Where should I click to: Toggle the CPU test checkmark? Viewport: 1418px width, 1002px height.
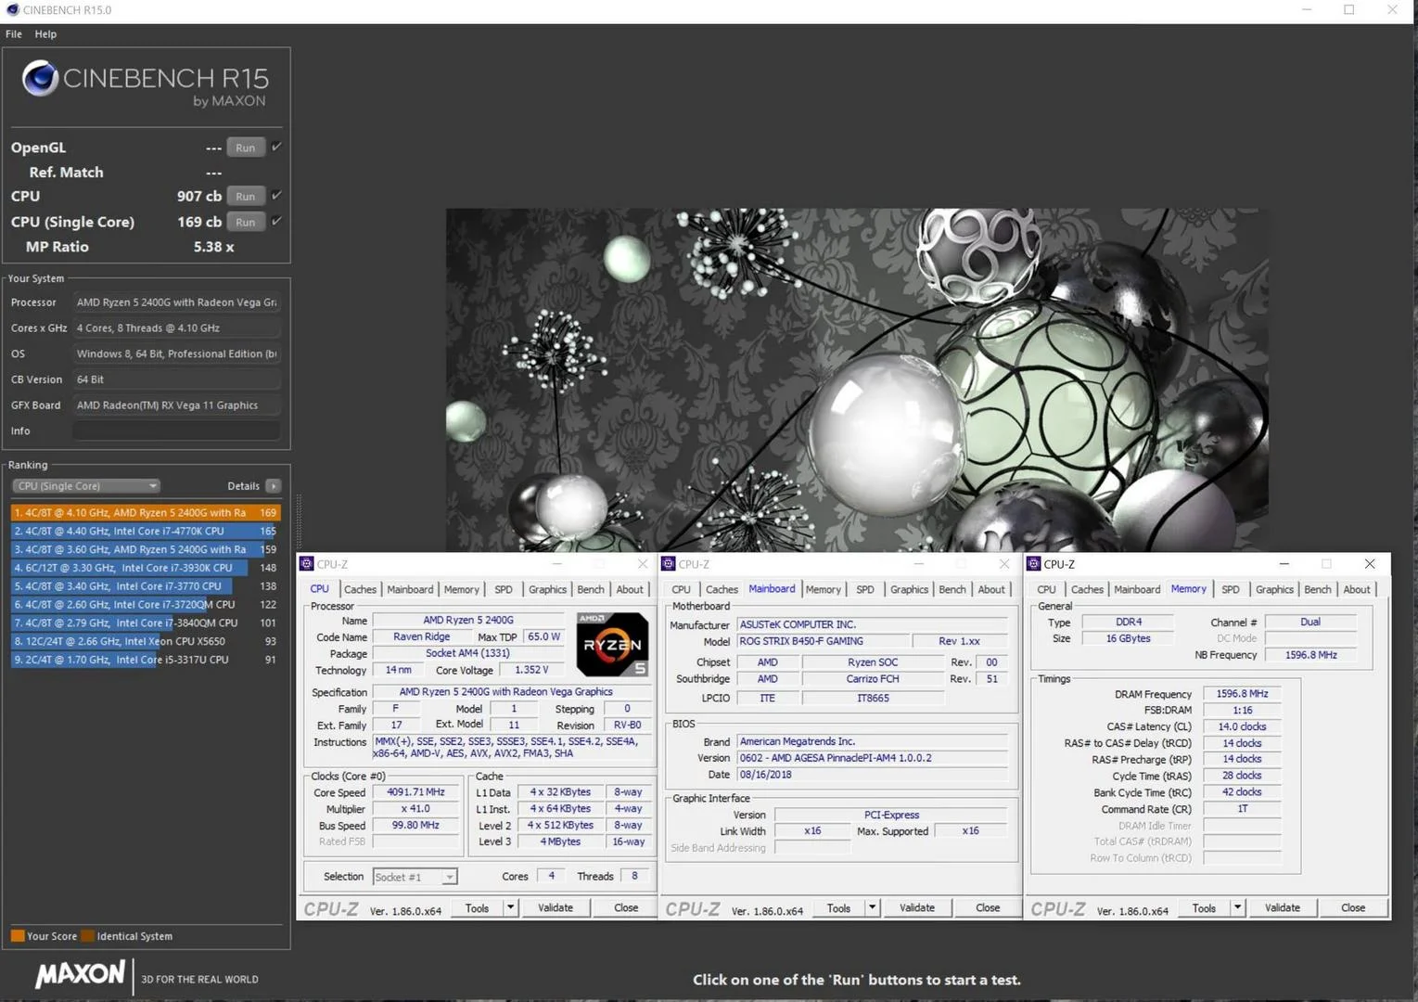pyautogui.click(x=276, y=196)
